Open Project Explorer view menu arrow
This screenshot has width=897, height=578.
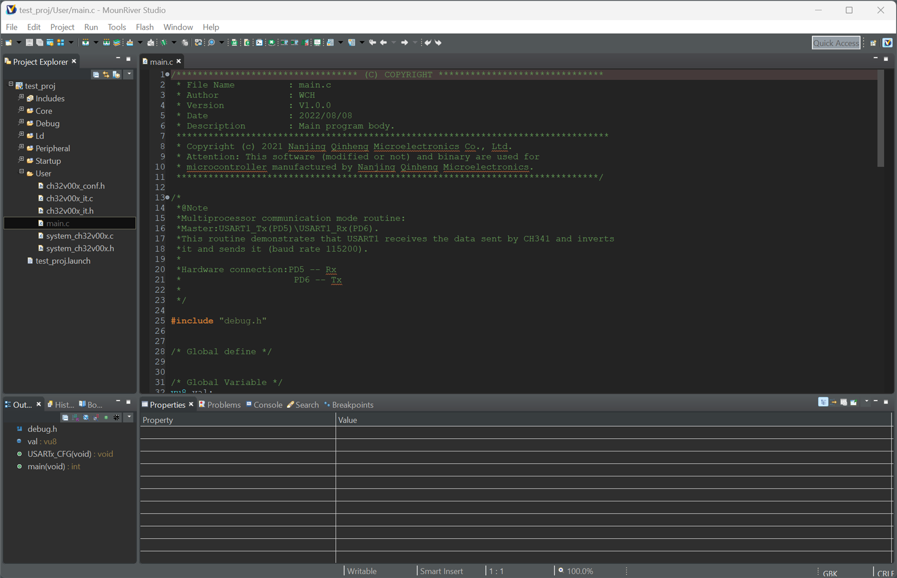(129, 74)
